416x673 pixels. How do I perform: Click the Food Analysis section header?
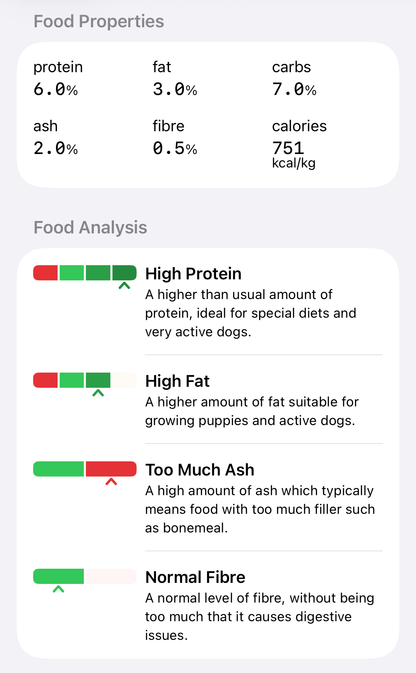click(x=90, y=228)
